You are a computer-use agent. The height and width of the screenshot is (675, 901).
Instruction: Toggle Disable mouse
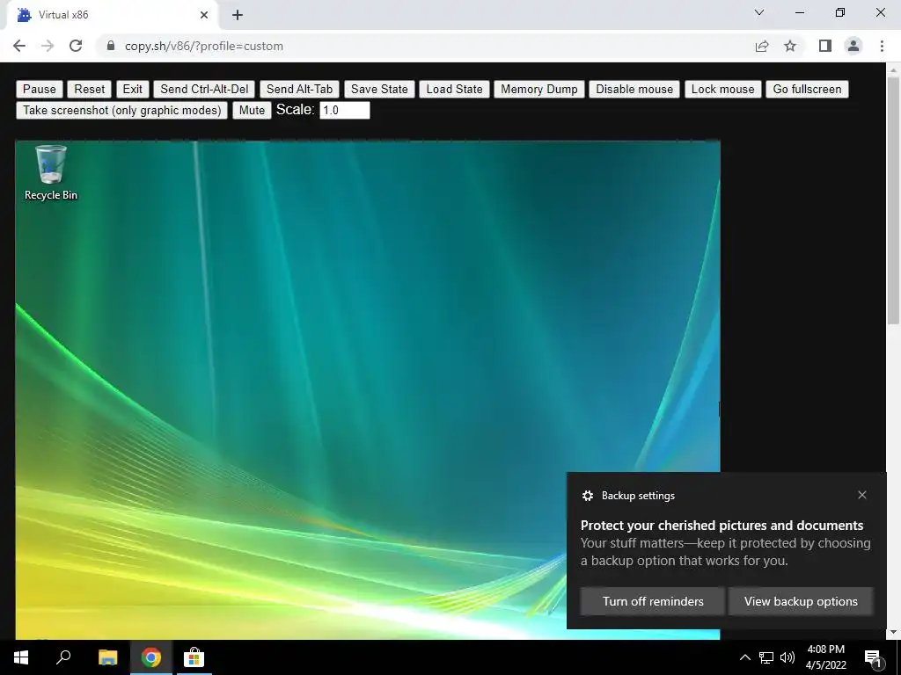coord(634,89)
